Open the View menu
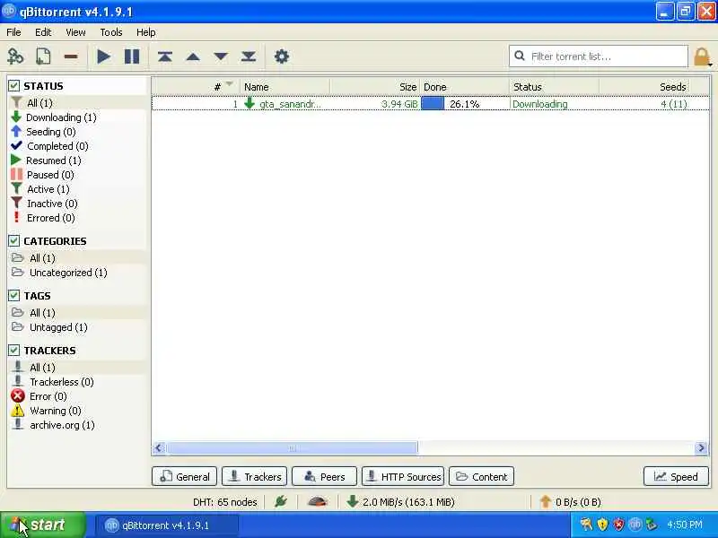 75,32
